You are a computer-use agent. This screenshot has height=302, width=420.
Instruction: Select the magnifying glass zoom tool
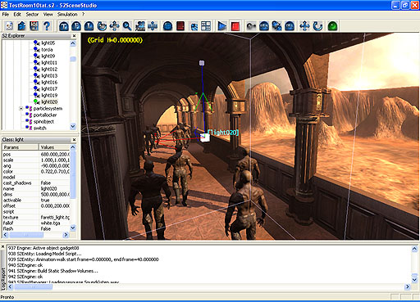click(x=127, y=26)
